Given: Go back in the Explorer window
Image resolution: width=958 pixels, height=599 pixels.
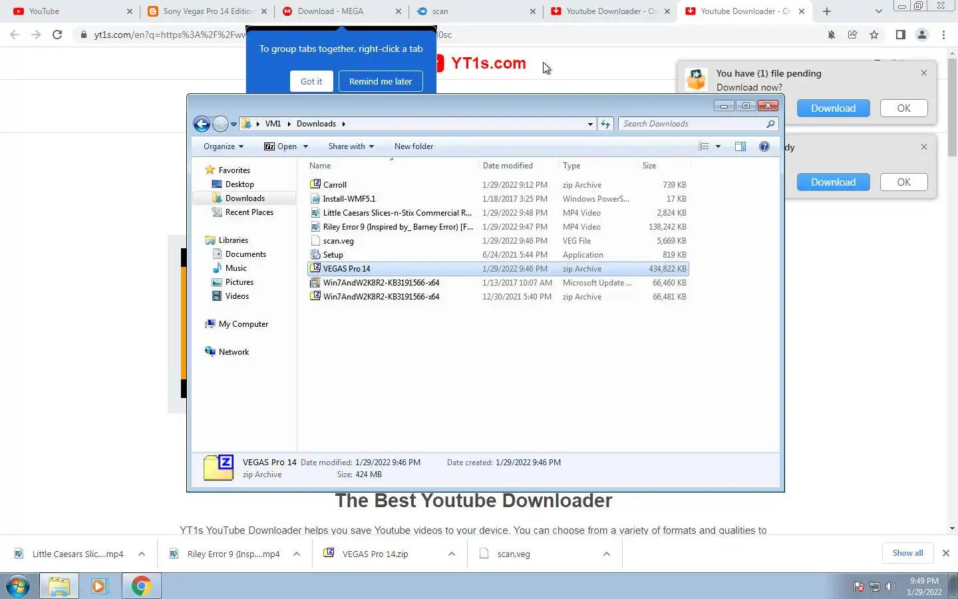Looking at the screenshot, I should pos(202,124).
